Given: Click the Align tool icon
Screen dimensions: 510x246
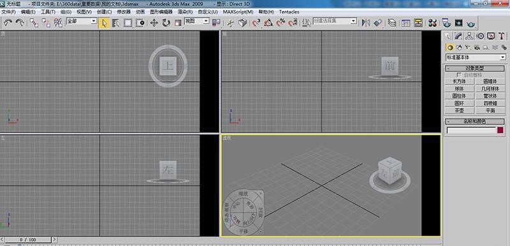Looking at the screenshot, I should (x=377, y=23).
